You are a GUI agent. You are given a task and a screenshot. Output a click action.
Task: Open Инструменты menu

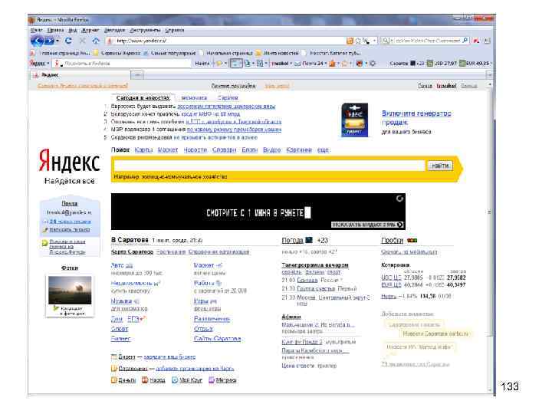(145, 30)
